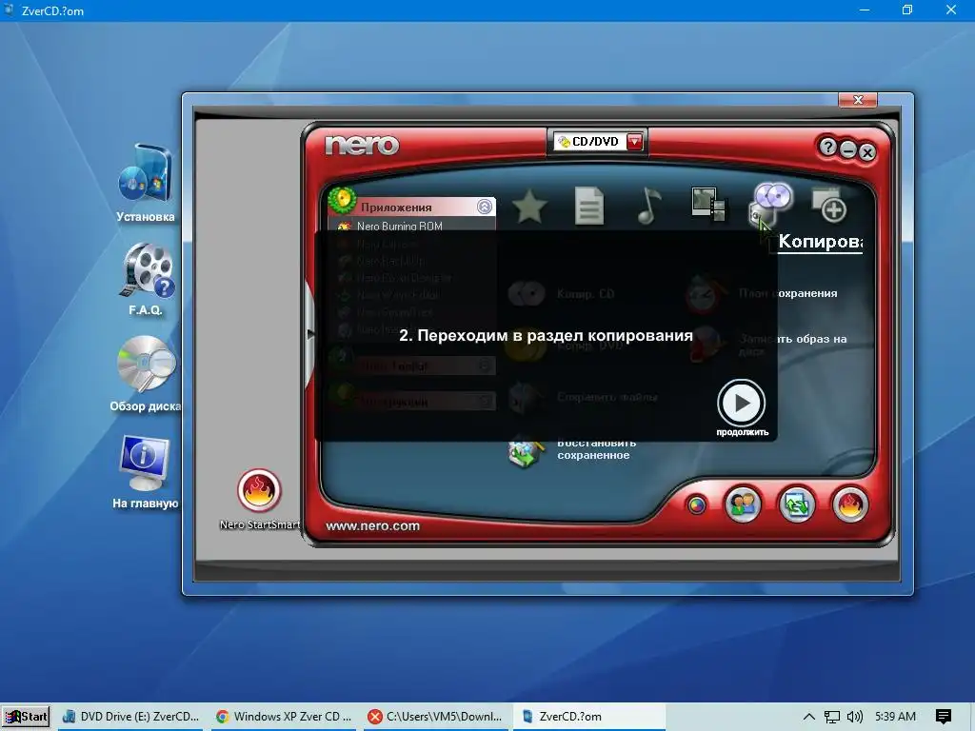The image size is (975, 731).
Task: Select the Audio music note category
Action: (x=648, y=206)
